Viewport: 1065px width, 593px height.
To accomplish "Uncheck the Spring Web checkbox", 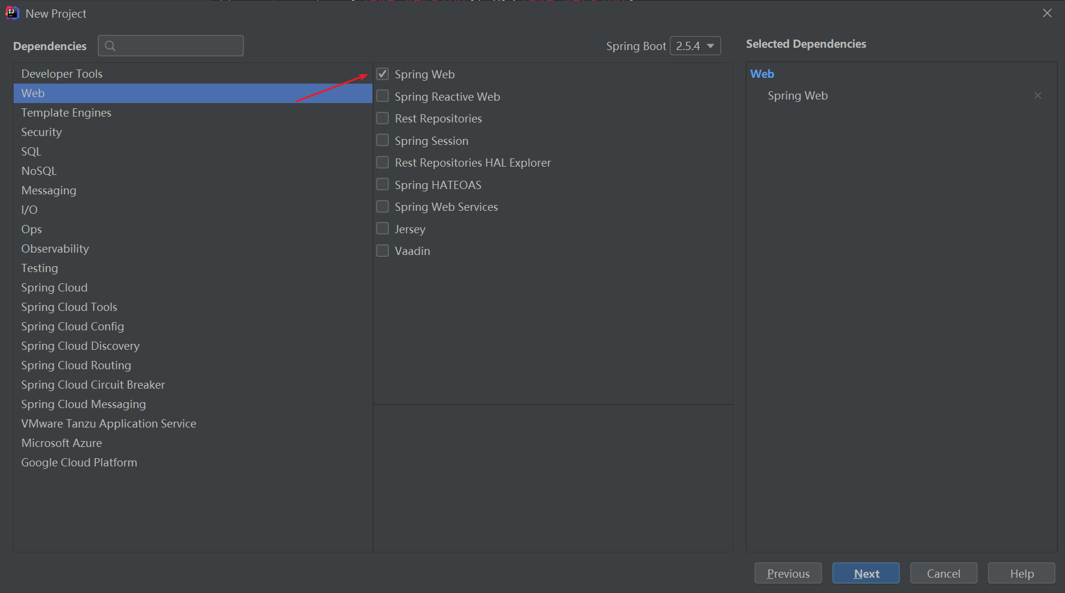I will coord(383,74).
